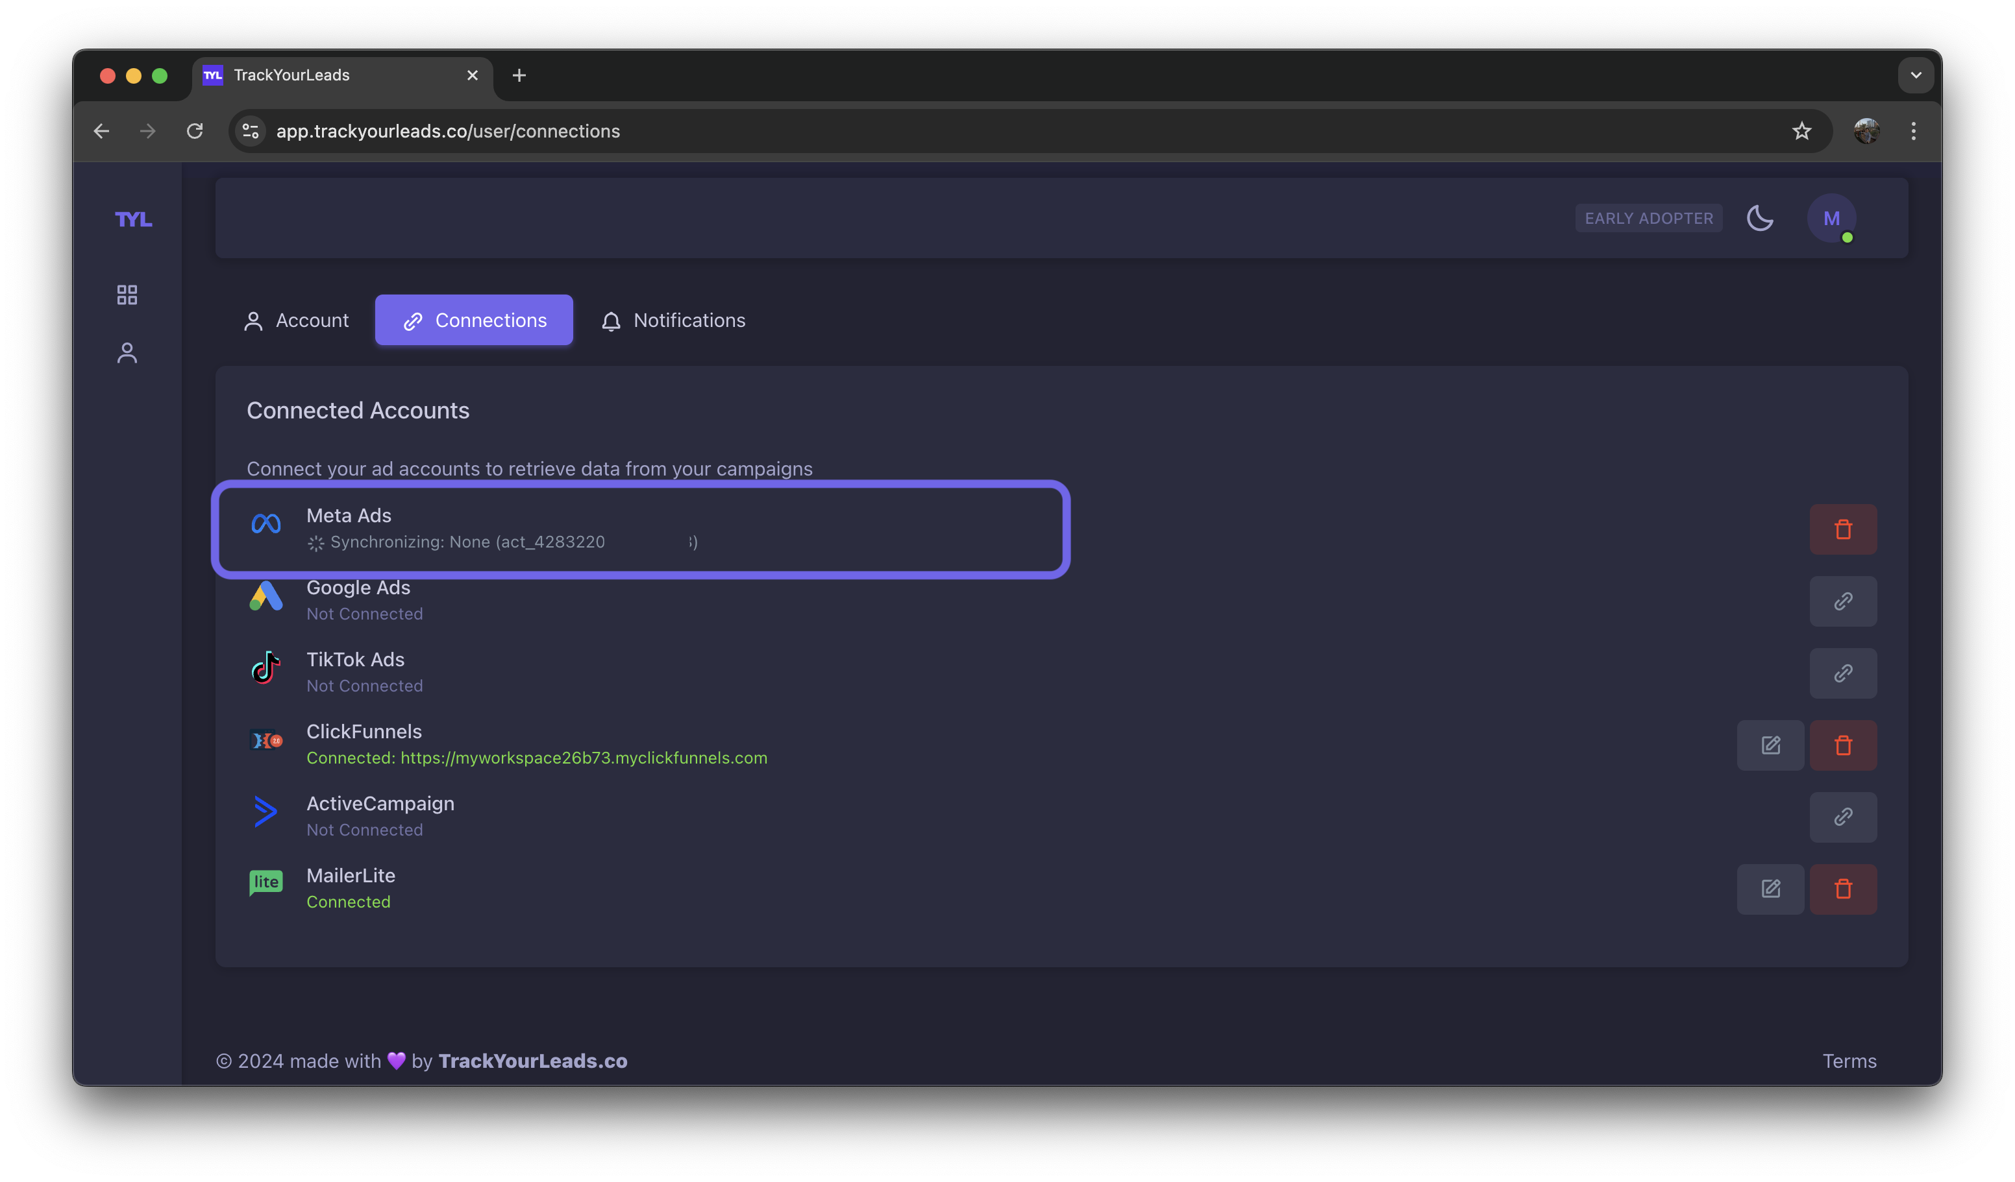Click the ClickFunnels logo
Viewport: 2015px width, 1182px height.
click(x=266, y=741)
